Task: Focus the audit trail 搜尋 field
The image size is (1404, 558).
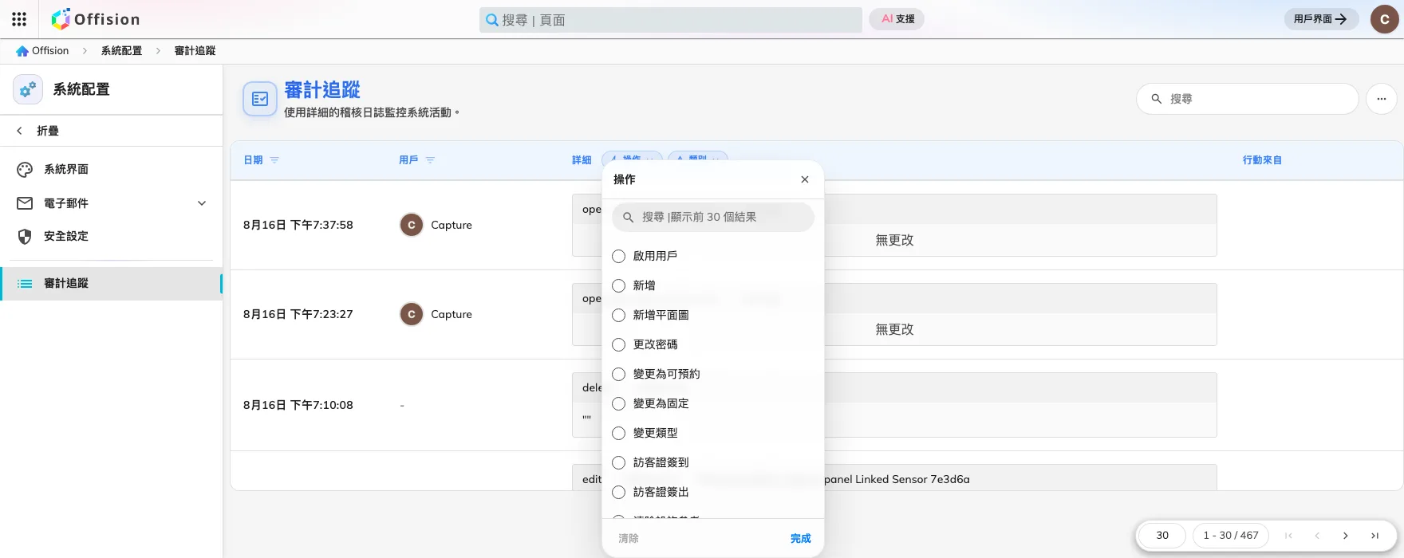Action: tap(1248, 99)
